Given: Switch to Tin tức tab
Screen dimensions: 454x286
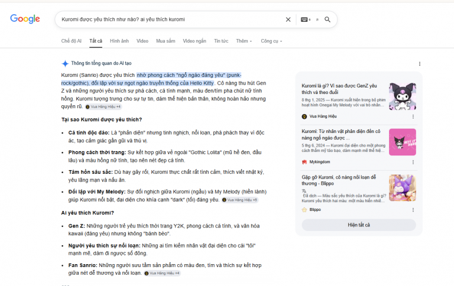Looking at the screenshot, I should [221, 41].
